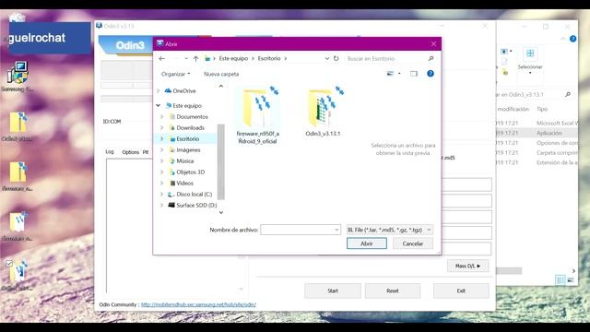Click Escritorio in the address bar
Image resolution: width=590 pixels, height=332 pixels.
(x=269, y=59)
